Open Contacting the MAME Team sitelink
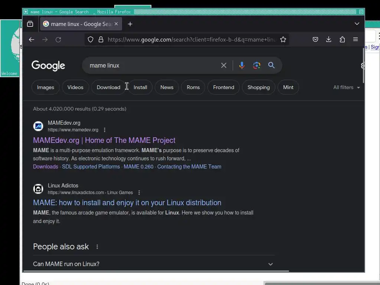 (x=189, y=167)
